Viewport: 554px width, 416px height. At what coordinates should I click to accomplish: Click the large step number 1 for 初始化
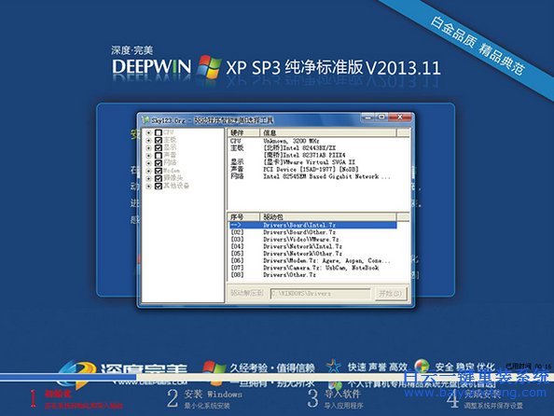pyautogui.click(x=33, y=398)
